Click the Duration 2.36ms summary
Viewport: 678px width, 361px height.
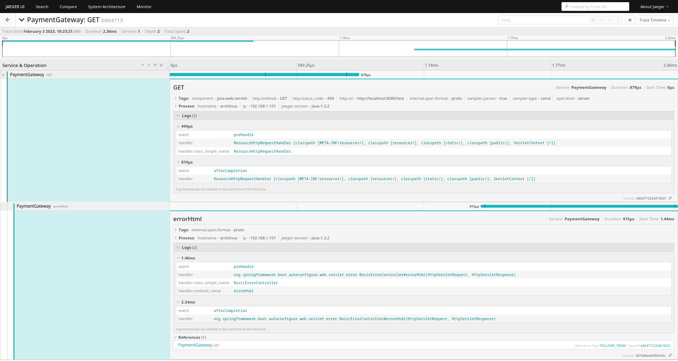(x=101, y=31)
